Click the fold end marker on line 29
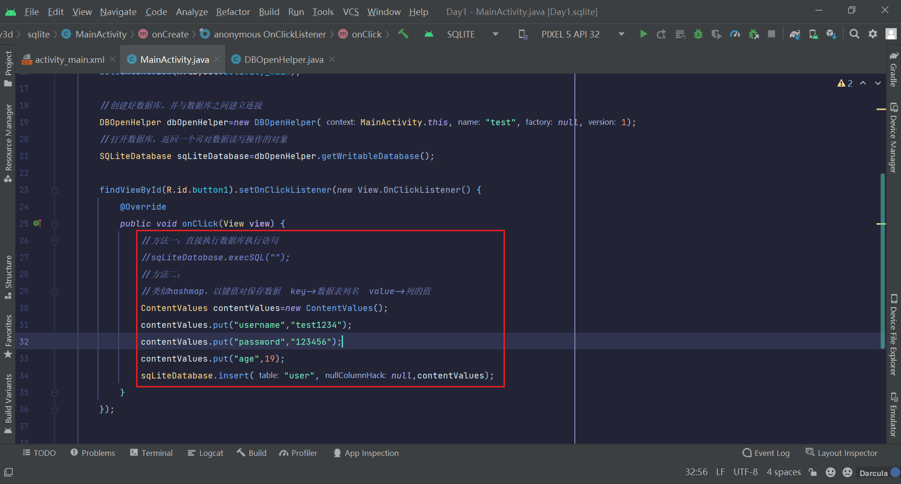901x484 pixels. (x=55, y=291)
